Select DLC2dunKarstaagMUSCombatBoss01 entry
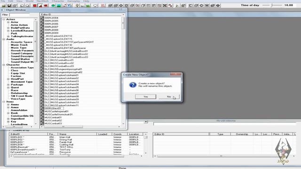 [x=66, y=51]
